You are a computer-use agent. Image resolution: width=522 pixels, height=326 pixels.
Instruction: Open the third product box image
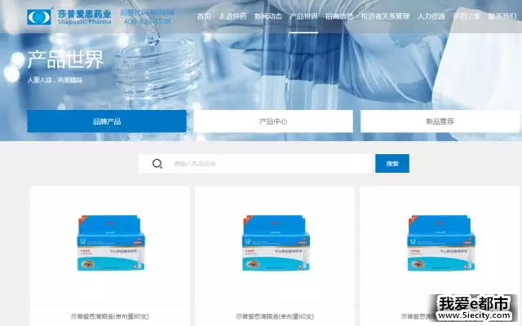441,243
